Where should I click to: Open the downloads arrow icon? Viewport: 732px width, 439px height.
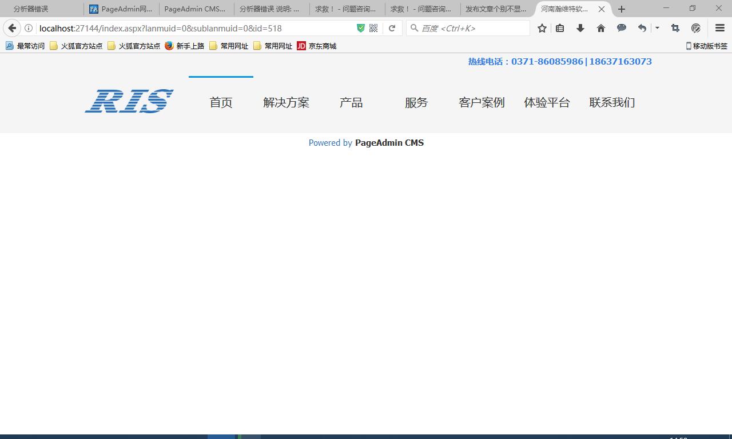pyautogui.click(x=580, y=28)
